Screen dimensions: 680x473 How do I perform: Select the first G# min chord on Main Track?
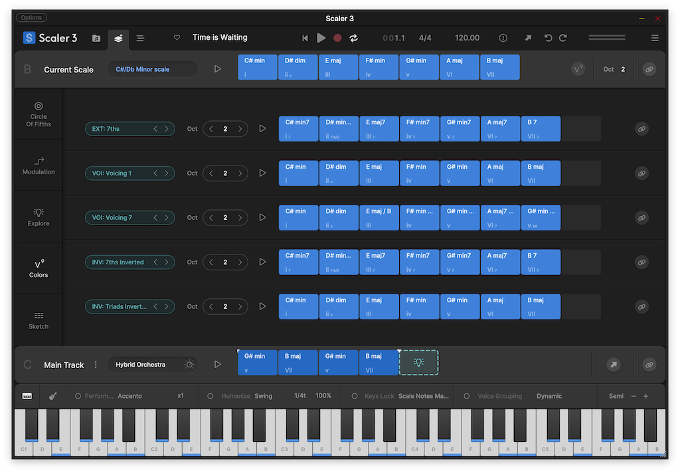pos(258,363)
